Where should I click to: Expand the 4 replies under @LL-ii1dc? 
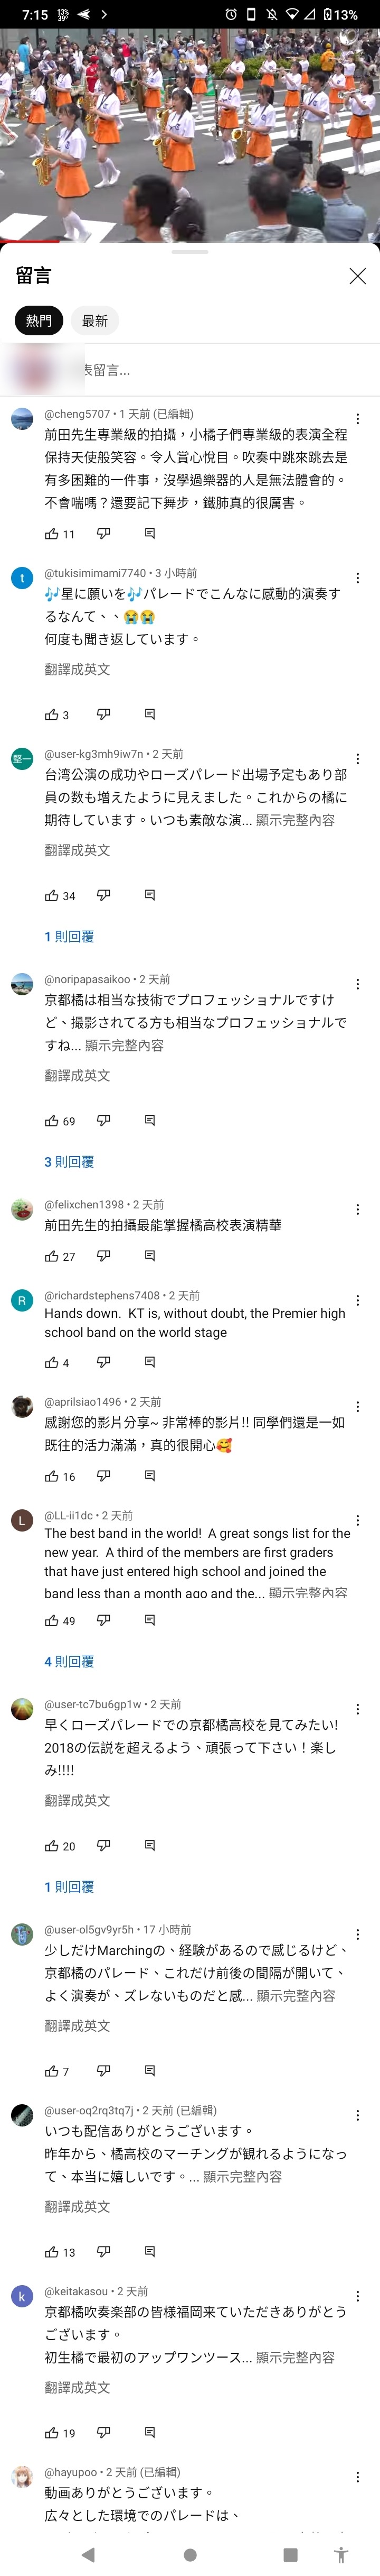coord(69,1662)
